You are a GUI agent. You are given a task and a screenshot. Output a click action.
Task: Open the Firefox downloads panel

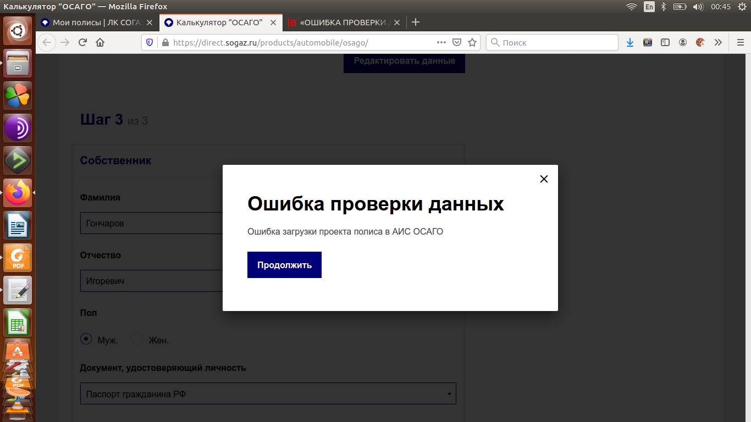tap(630, 42)
